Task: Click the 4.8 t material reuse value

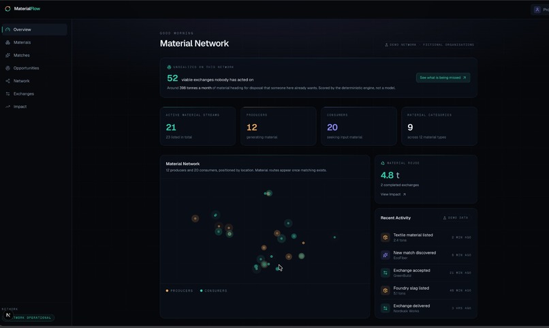Action: coord(390,175)
